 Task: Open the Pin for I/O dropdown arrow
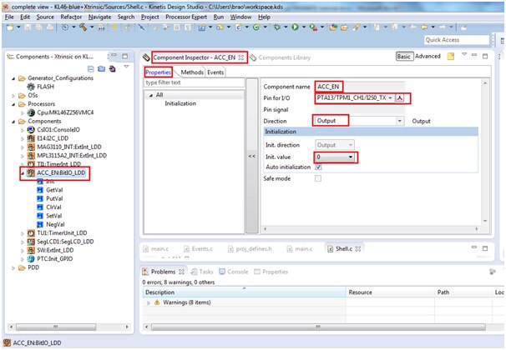point(391,97)
